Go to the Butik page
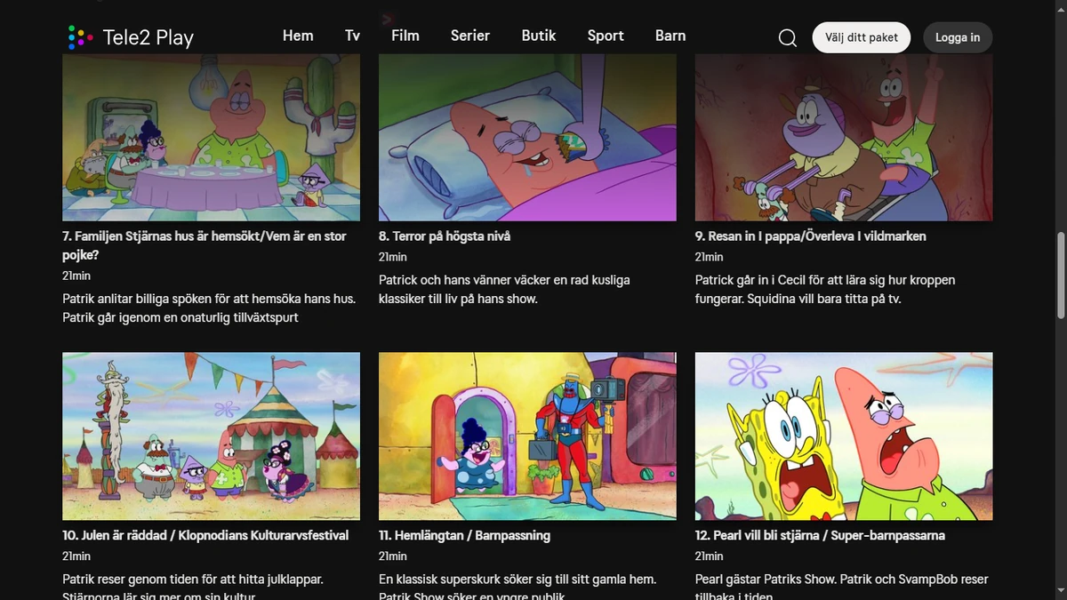The image size is (1067, 600). coord(539,36)
